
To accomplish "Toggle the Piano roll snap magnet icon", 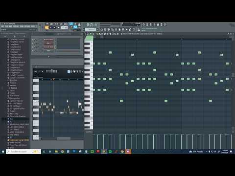I will click(91, 34).
